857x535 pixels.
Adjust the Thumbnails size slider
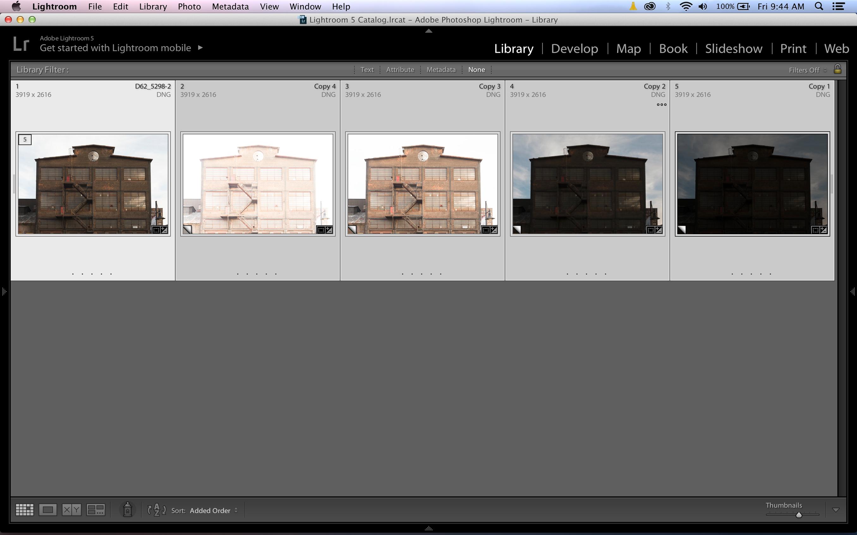coord(799,515)
